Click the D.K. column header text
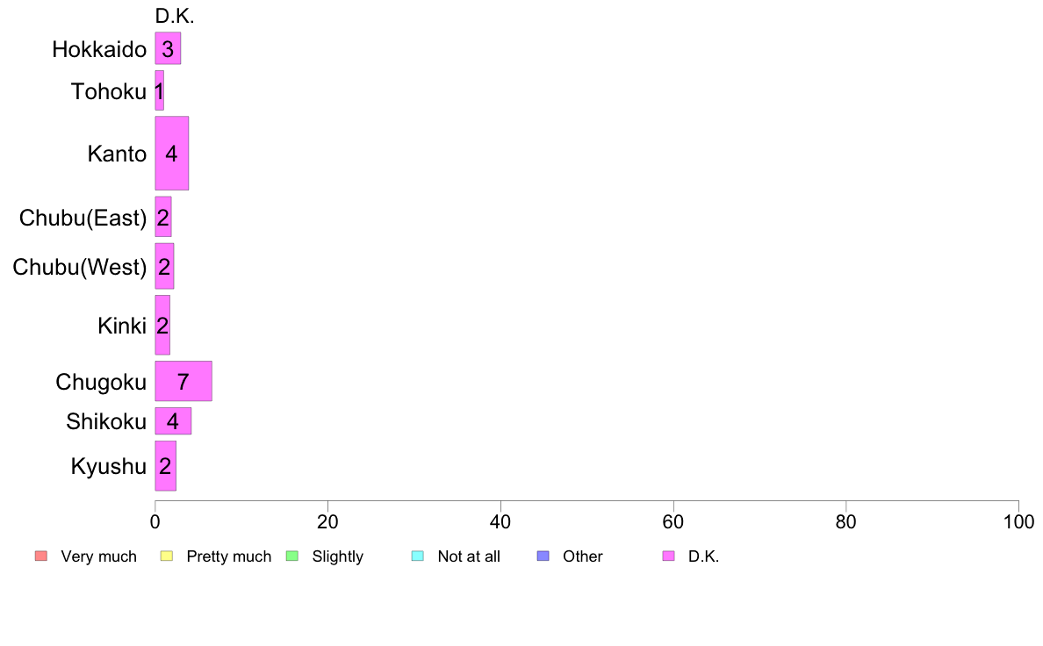 pyautogui.click(x=175, y=16)
